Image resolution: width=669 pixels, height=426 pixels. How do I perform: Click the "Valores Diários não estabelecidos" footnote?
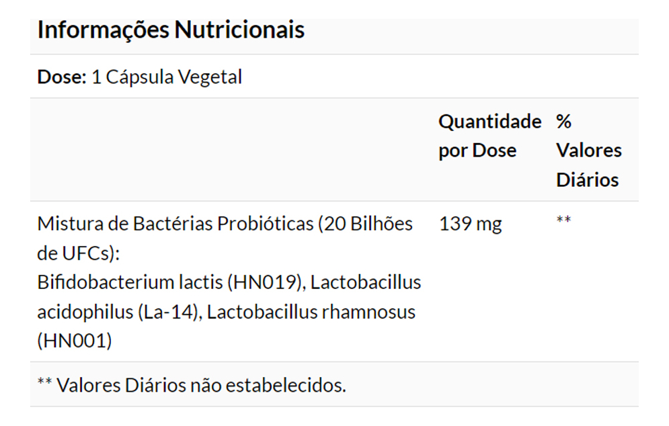tap(201, 385)
